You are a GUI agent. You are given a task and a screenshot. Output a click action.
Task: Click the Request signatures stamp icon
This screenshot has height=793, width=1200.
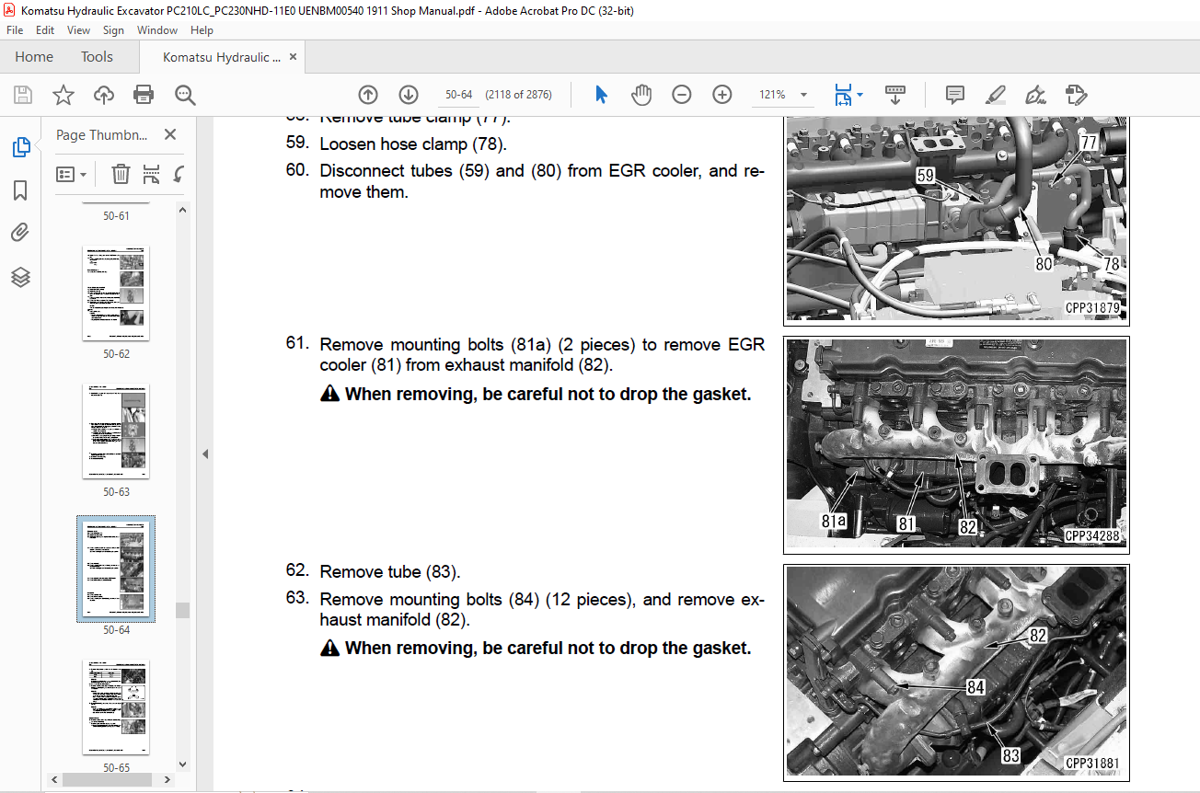1076,95
